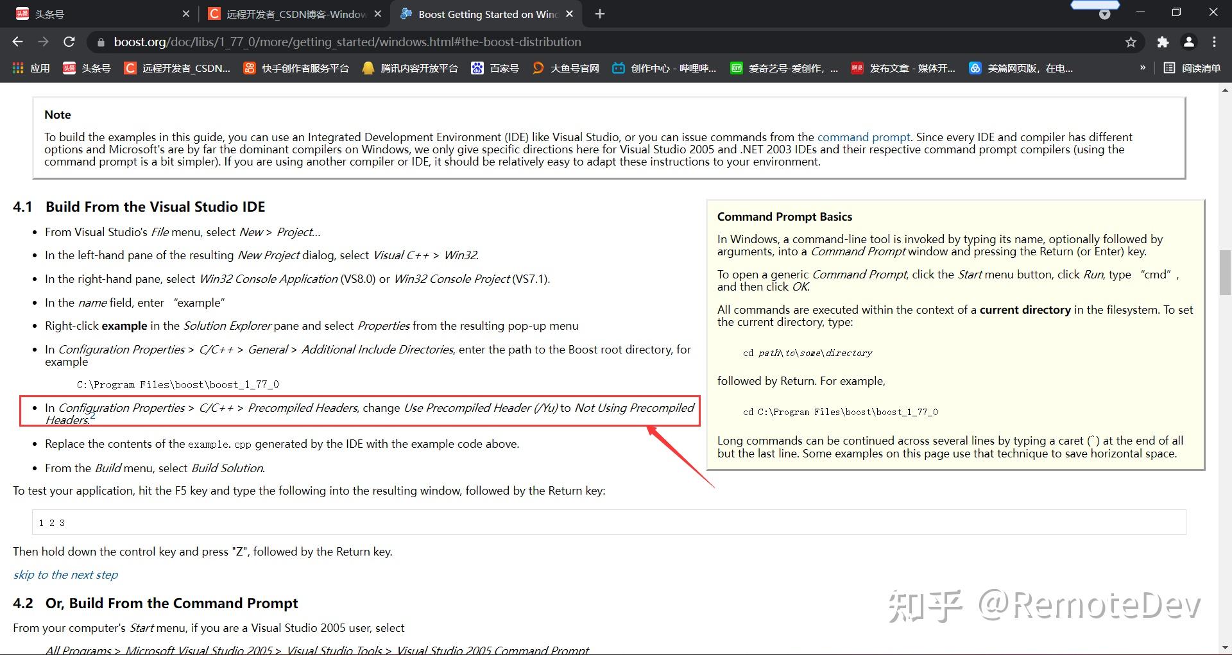The height and width of the screenshot is (655, 1232).
Task: Open the 创作中心-哔哩哔哩 bookmark
Action: [x=664, y=68]
